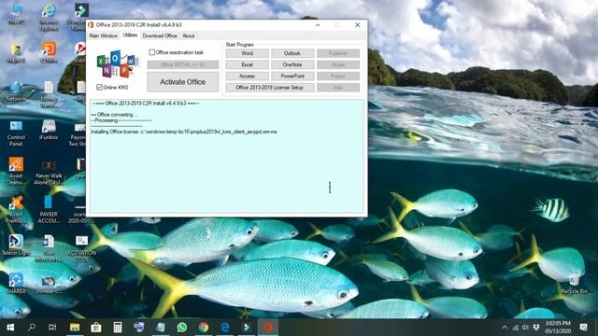This screenshot has width=598, height=336.
Task: Select Never Walk Alone desktop icon
Action: (49, 172)
